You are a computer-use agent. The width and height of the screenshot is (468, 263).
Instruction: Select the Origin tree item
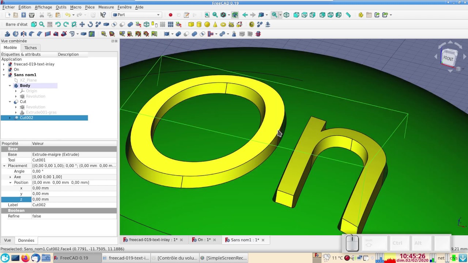pyautogui.click(x=31, y=91)
